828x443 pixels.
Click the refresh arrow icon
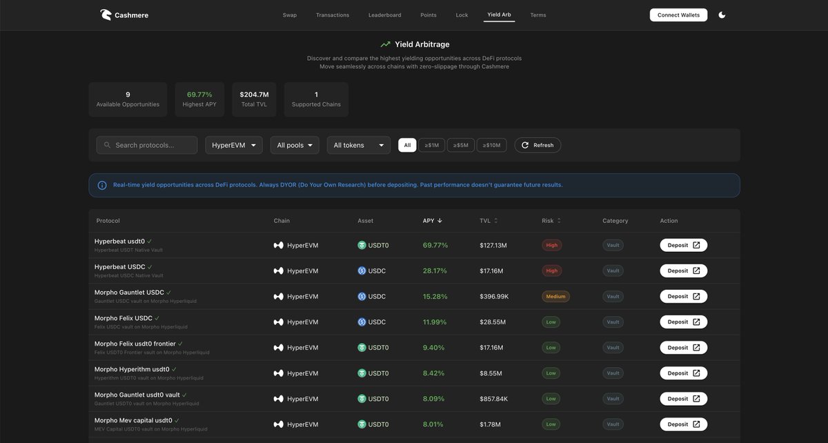click(x=525, y=145)
